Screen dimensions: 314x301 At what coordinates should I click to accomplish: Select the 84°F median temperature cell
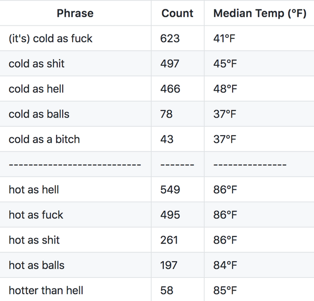tap(225, 265)
